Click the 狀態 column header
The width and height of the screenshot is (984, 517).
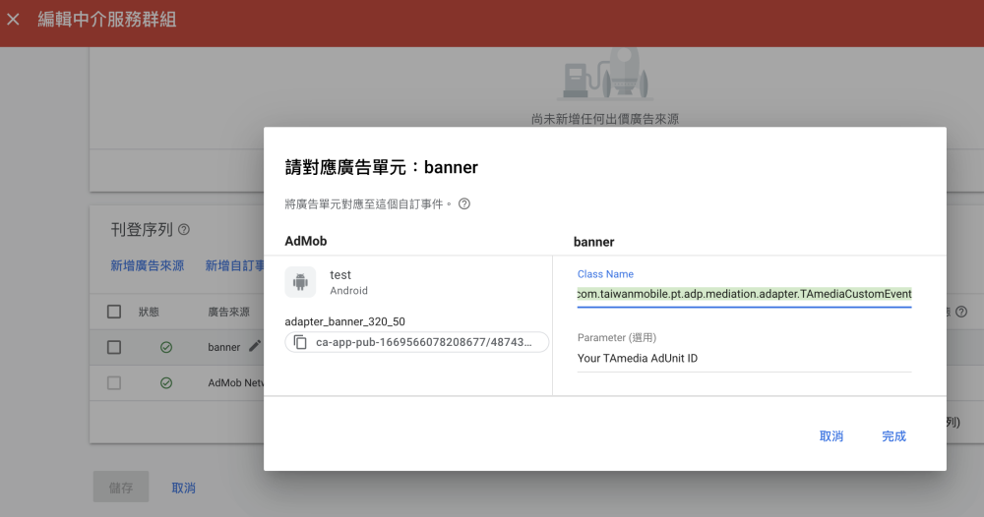149,312
